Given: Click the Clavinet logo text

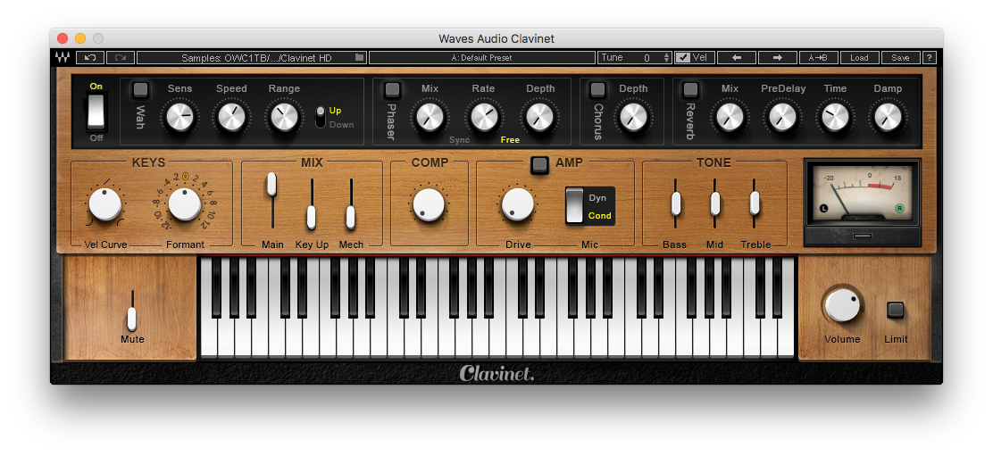Looking at the screenshot, I should 497,373.
